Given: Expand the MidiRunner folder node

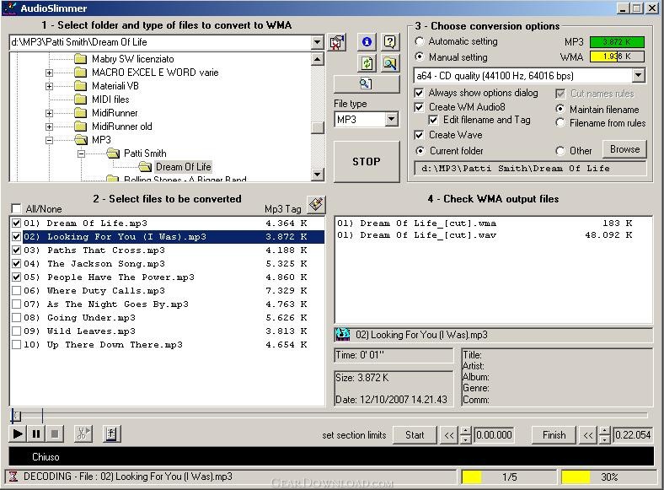Looking at the screenshot, I should 49,114.
